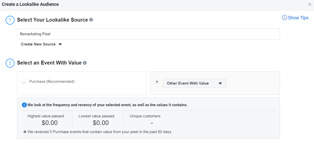Click info icon beside Select Your Lookalike Source

91,20
